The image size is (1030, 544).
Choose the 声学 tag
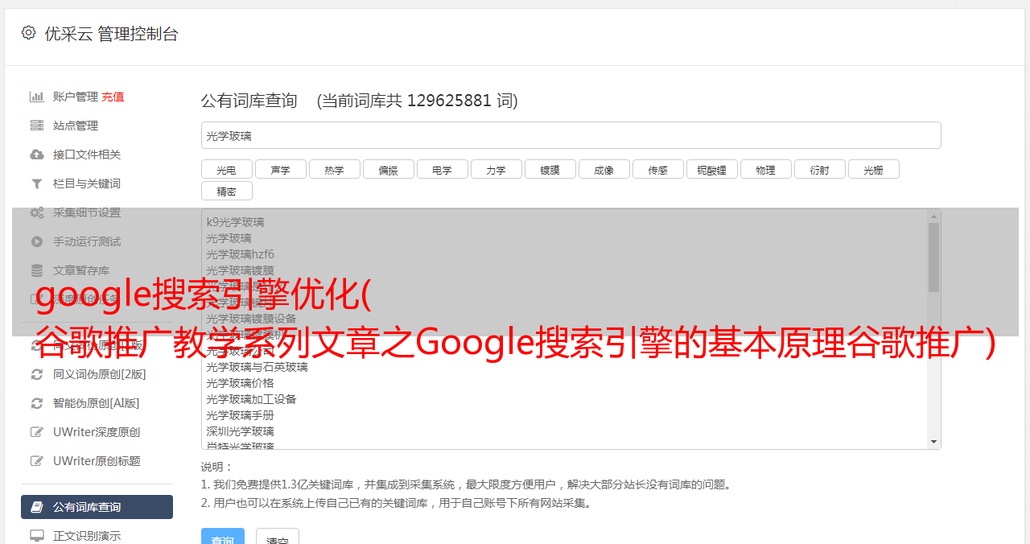point(281,169)
